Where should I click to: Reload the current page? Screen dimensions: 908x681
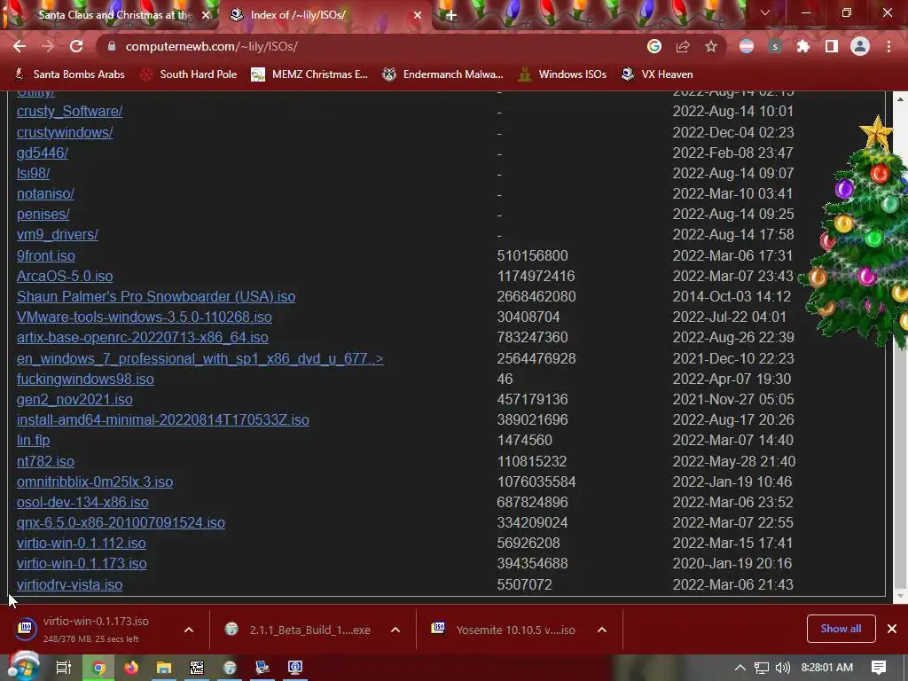[x=76, y=46]
